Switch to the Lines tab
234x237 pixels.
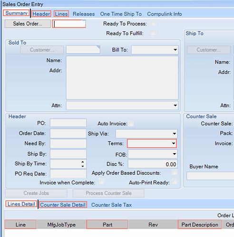[61, 14]
